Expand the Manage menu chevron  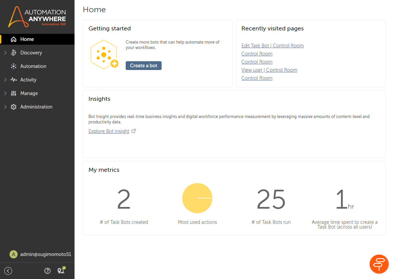click(x=5, y=93)
